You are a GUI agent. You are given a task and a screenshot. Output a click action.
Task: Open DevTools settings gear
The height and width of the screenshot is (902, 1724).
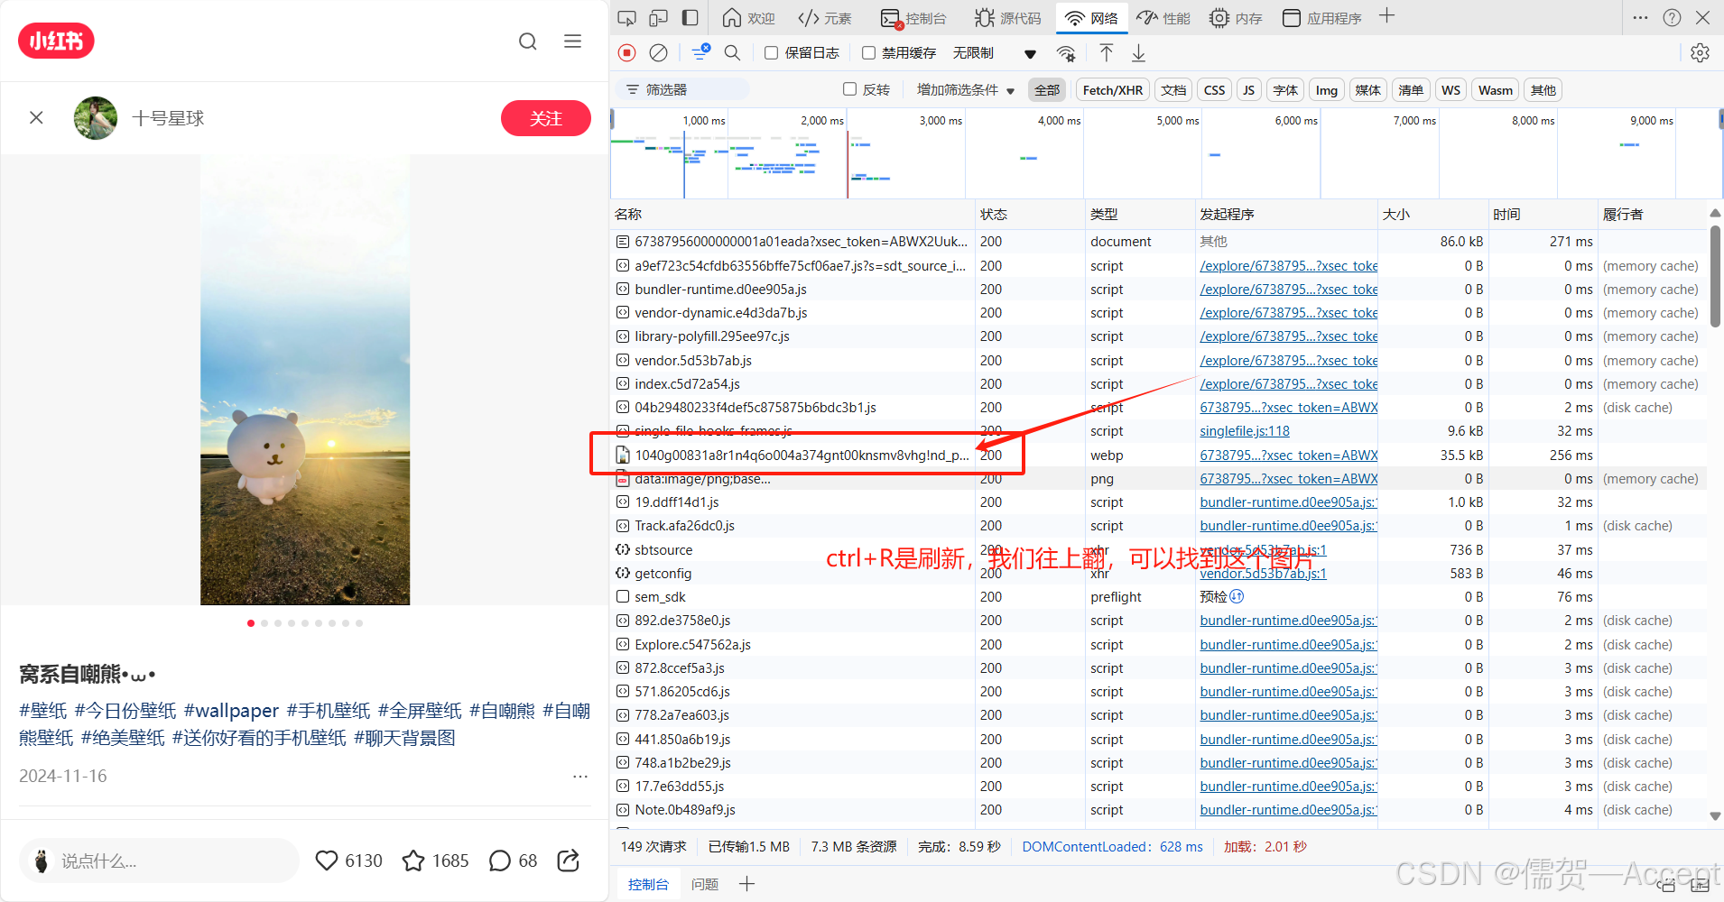click(x=1701, y=52)
